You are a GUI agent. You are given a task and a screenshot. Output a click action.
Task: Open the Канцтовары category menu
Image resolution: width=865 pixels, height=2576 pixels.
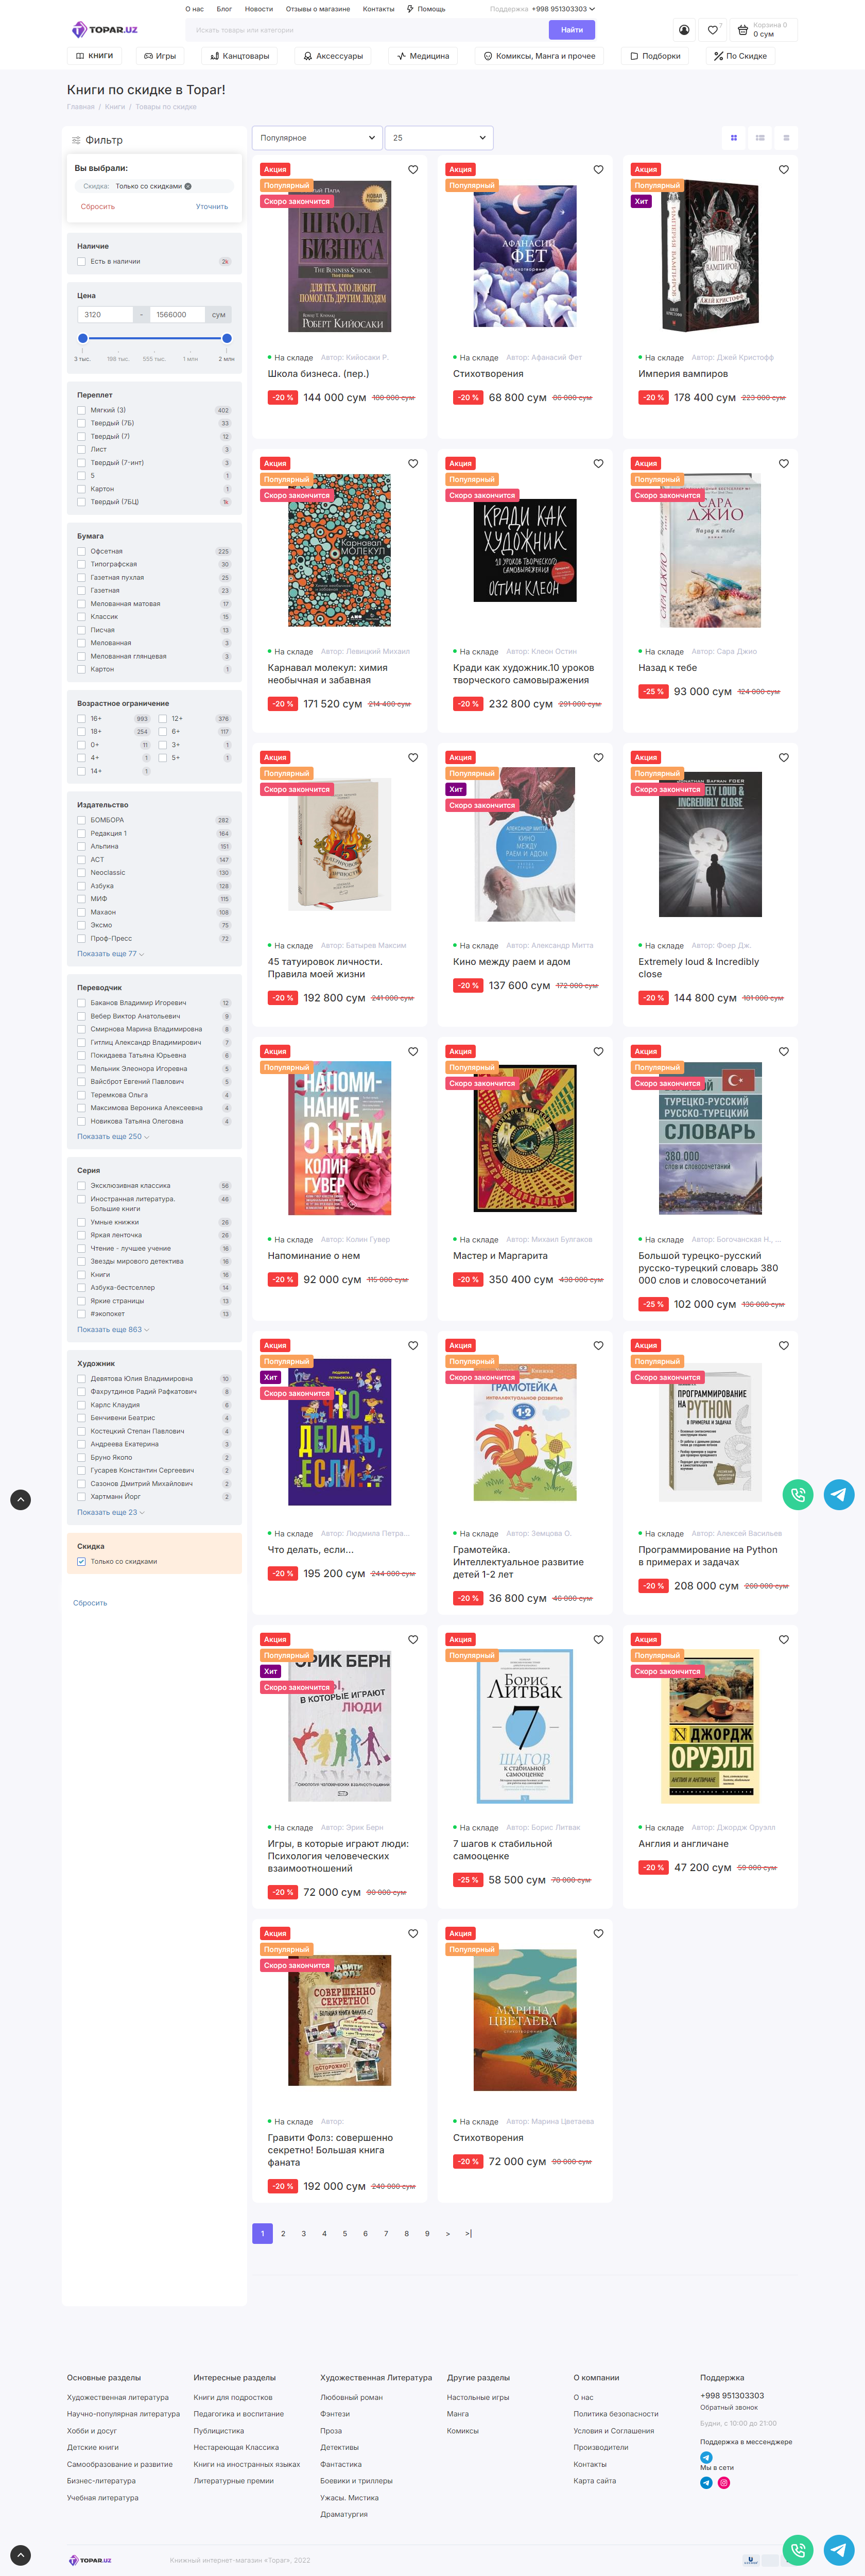pyautogui.click(x=240, y=56)
